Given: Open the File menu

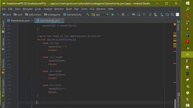Looking at the screenshot, I should (x=4, y=9).
